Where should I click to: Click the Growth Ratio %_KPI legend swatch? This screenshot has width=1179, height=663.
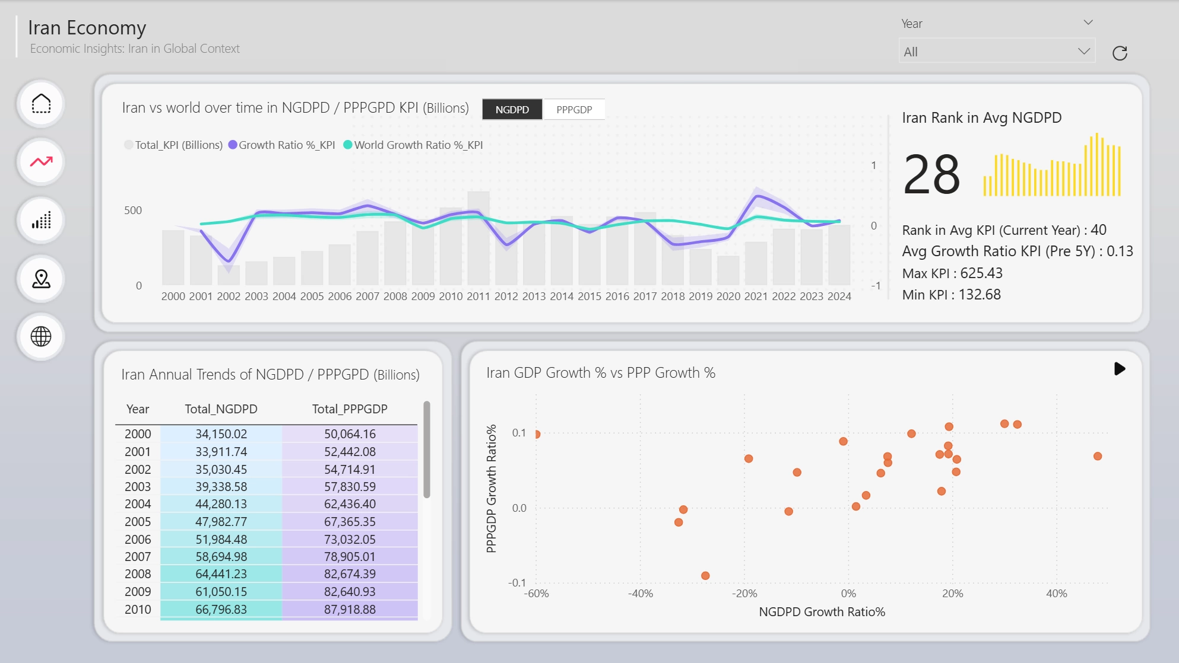coord(233,145)
